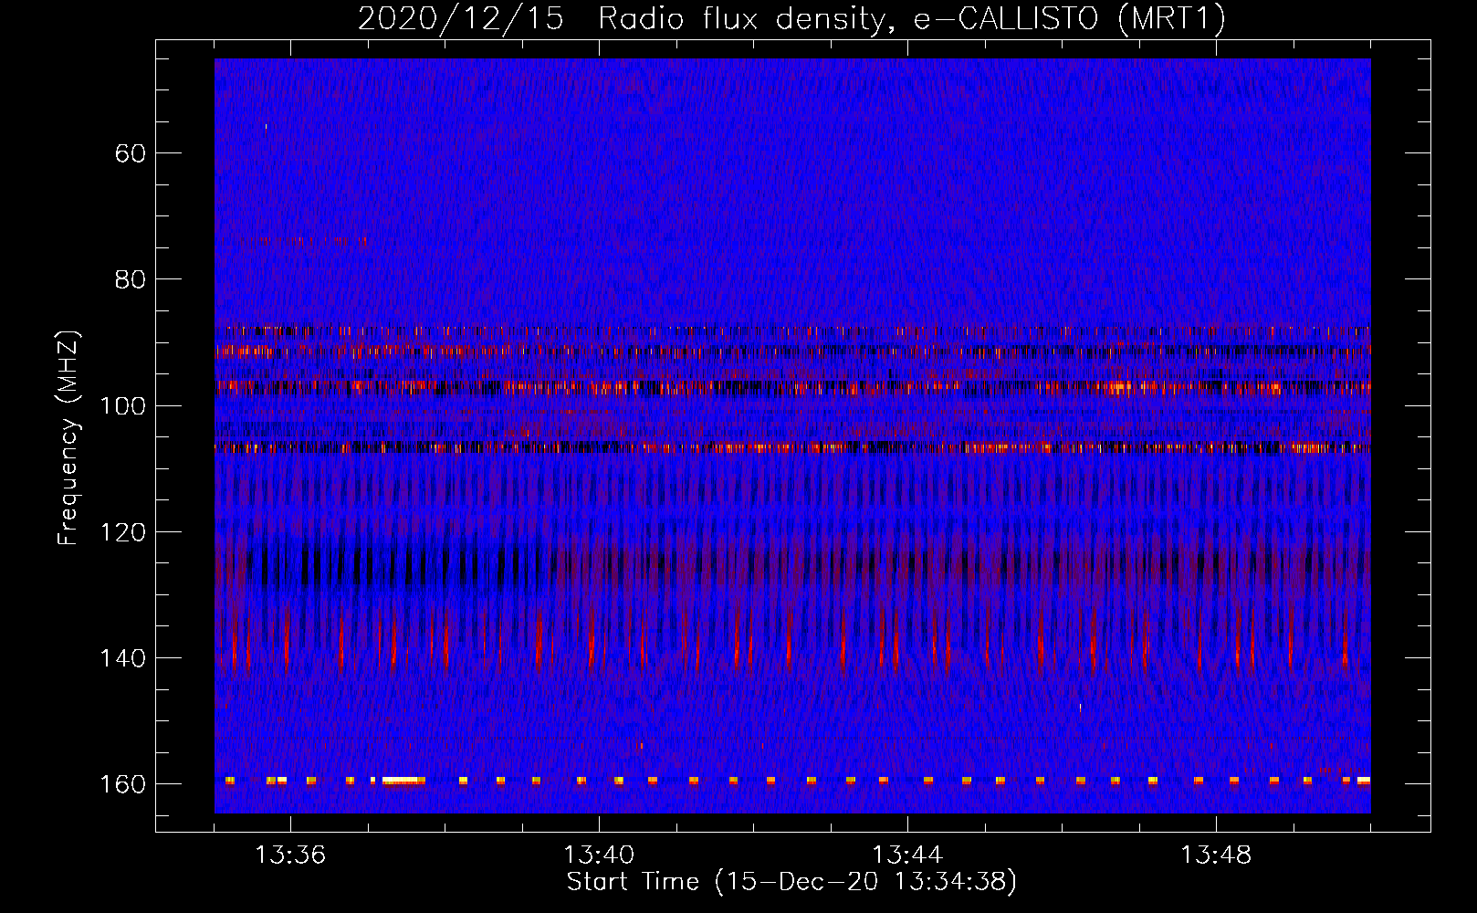Click the 140 MHz frequency tick label

point(122,658)
